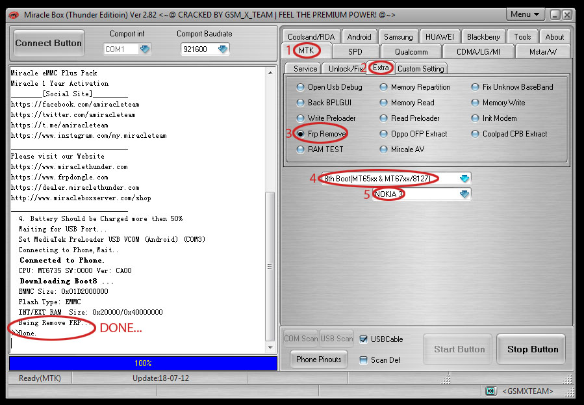The width and height of the screenshot is (584, 405).
Task: Expand the Comport Baudrate 921600 dropdown
Action: coord(223,49)
